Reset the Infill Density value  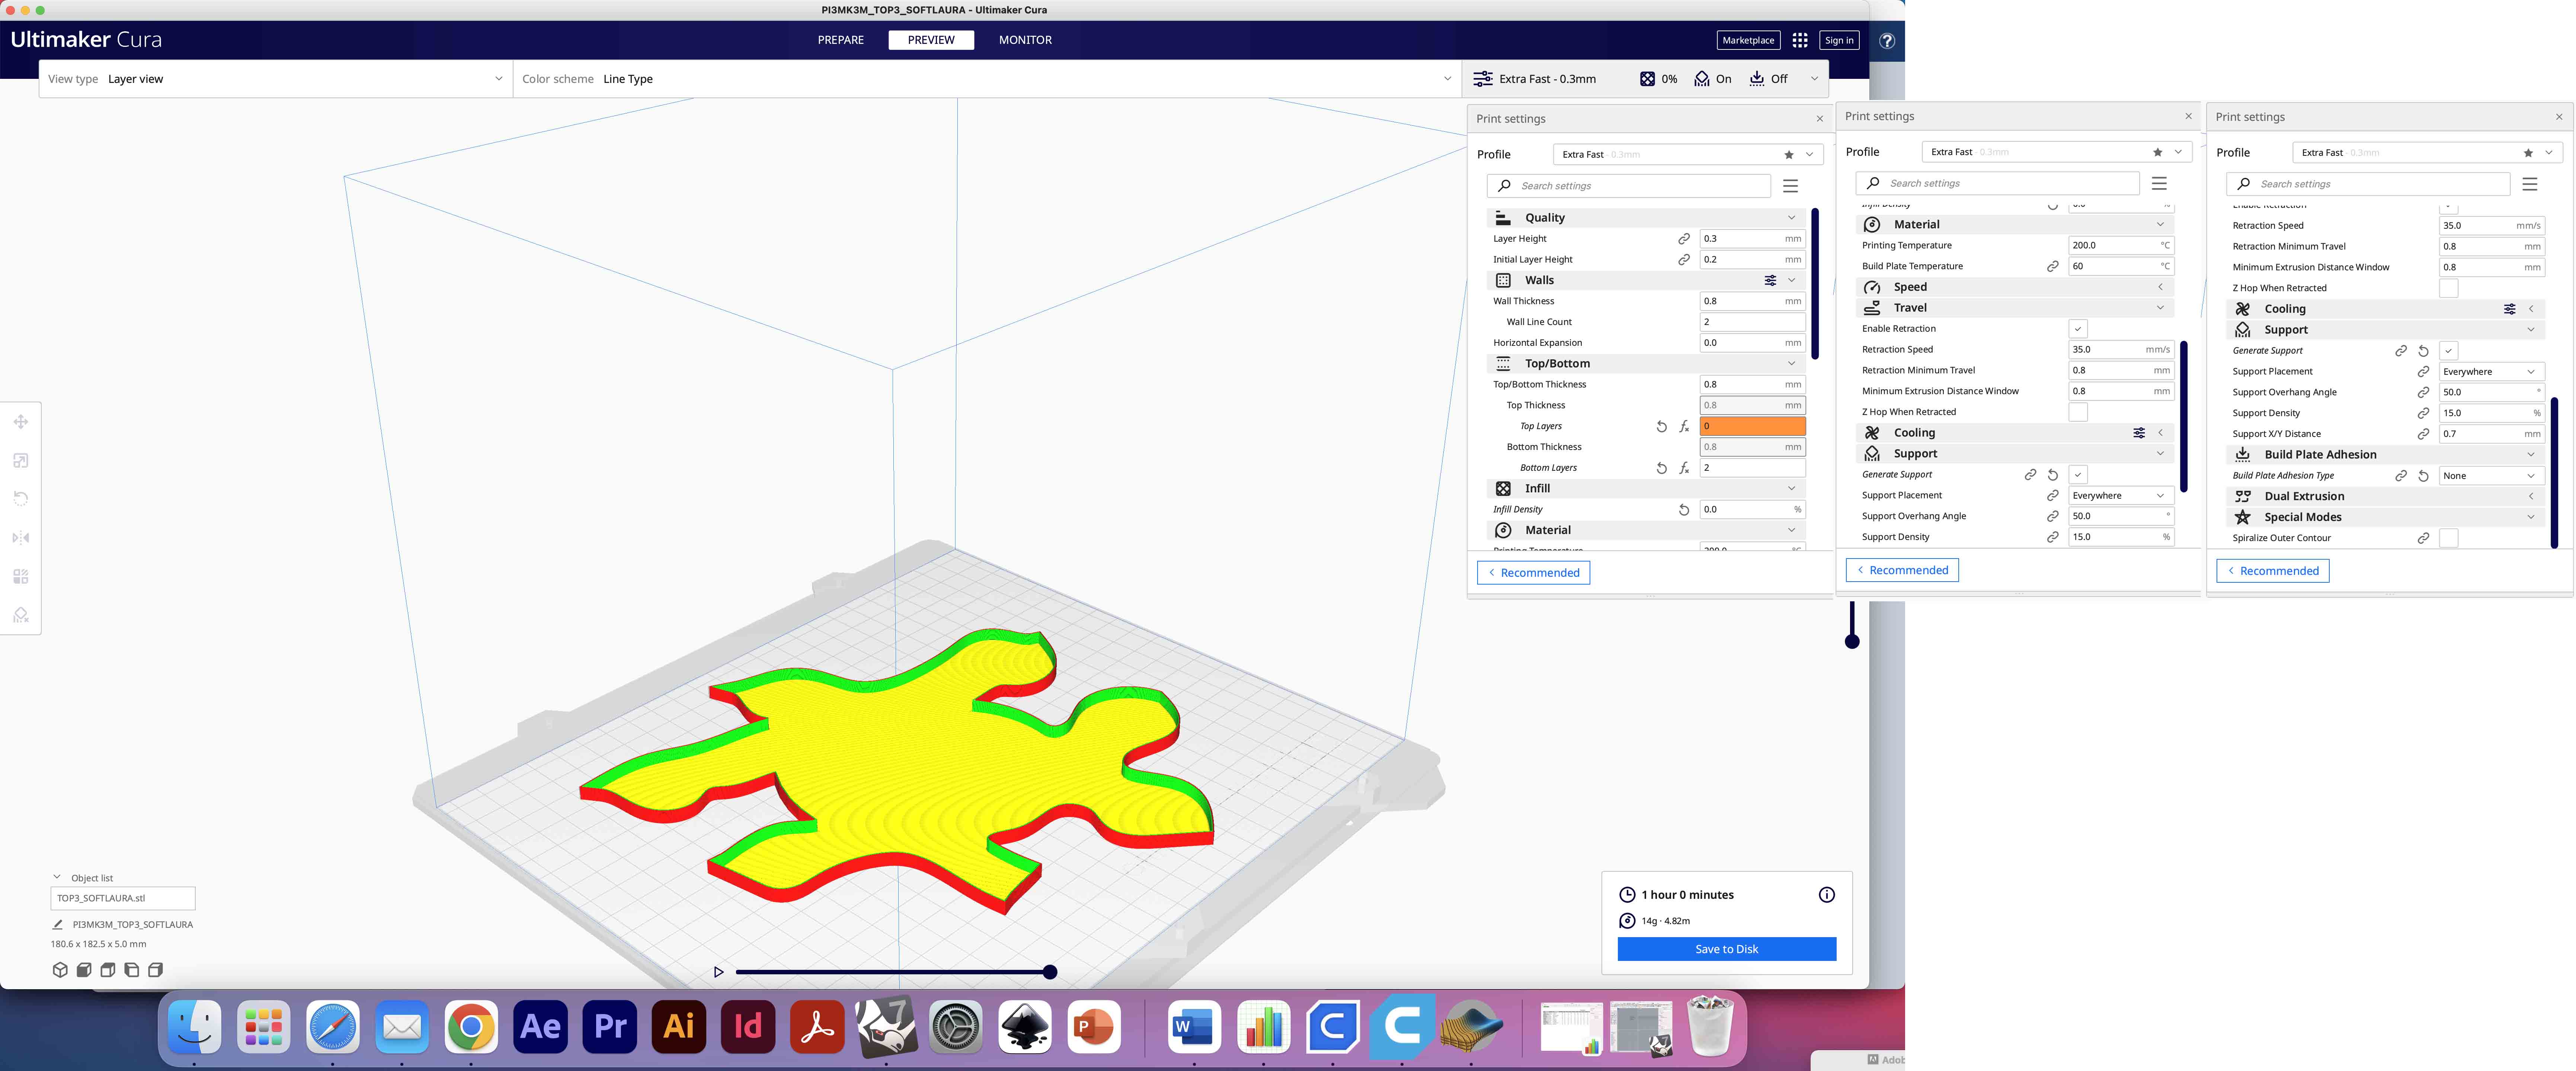(x=1684, y=509)
